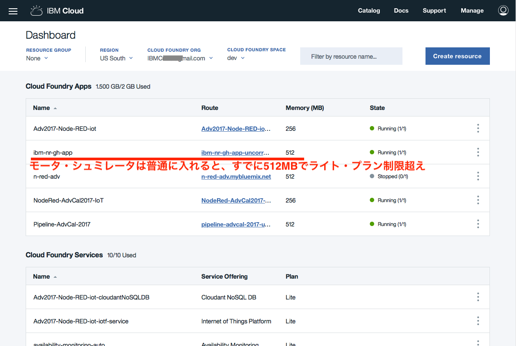The image size is (516, 346).
Task: Click the State column header
Action: pyautogui.click(x=377, y=108)
